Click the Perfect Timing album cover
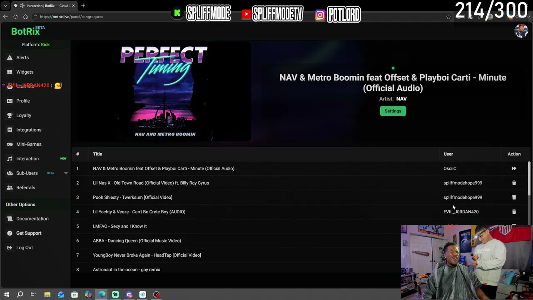The height and width of the screenshot is (300, 533). (164, 91)
